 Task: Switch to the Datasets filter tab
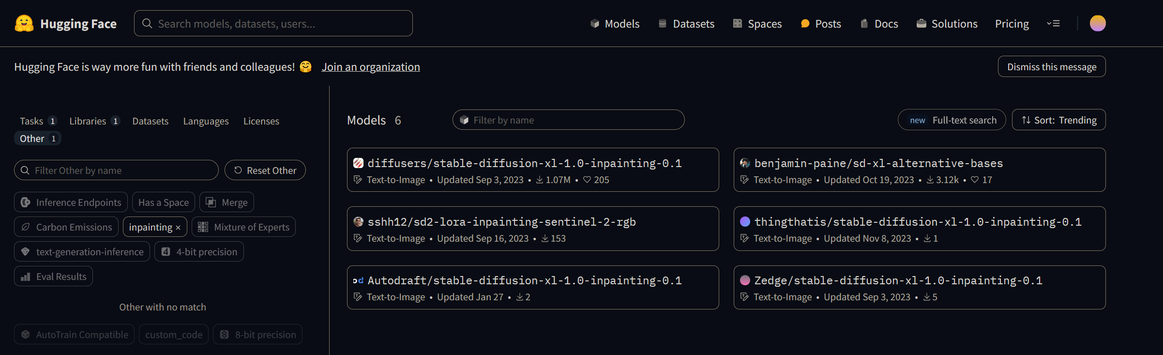[151, 121]
